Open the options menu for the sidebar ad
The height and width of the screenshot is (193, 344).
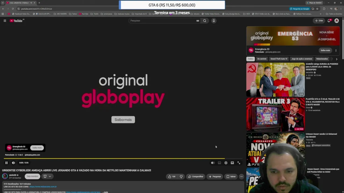click(336, 50)
